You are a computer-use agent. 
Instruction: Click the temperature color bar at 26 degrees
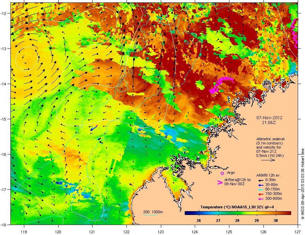199,213
